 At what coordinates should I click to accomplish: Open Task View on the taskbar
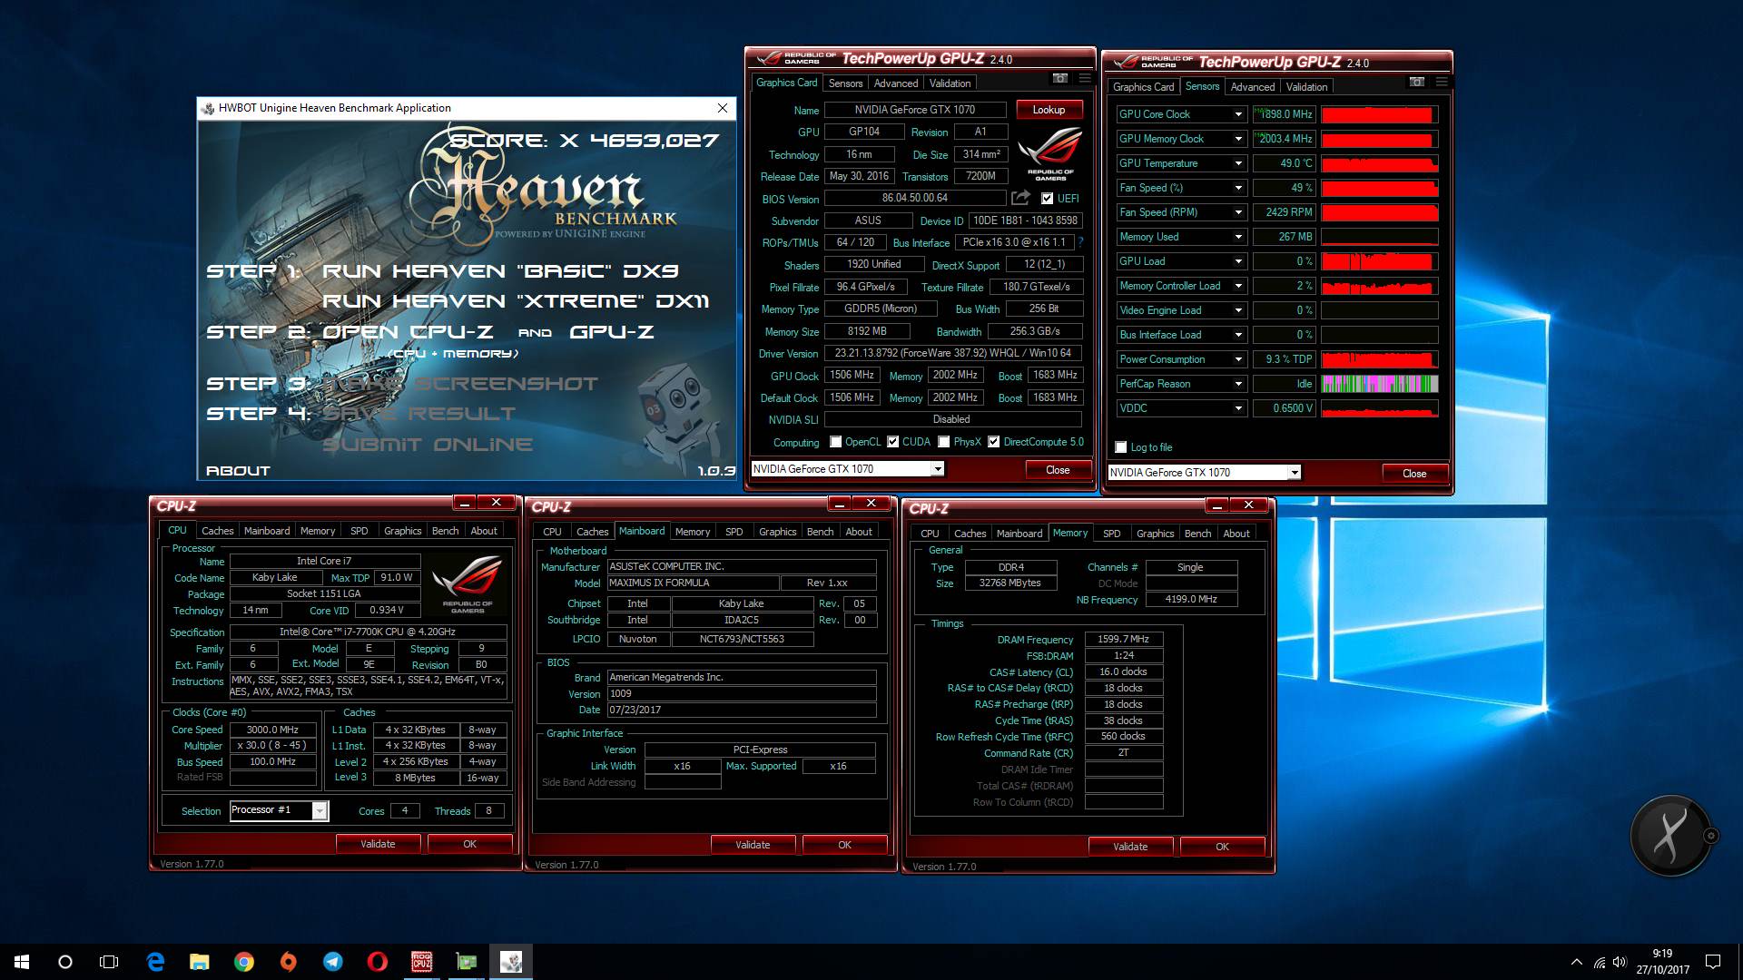pyautogui.click(x=109, y=962)
